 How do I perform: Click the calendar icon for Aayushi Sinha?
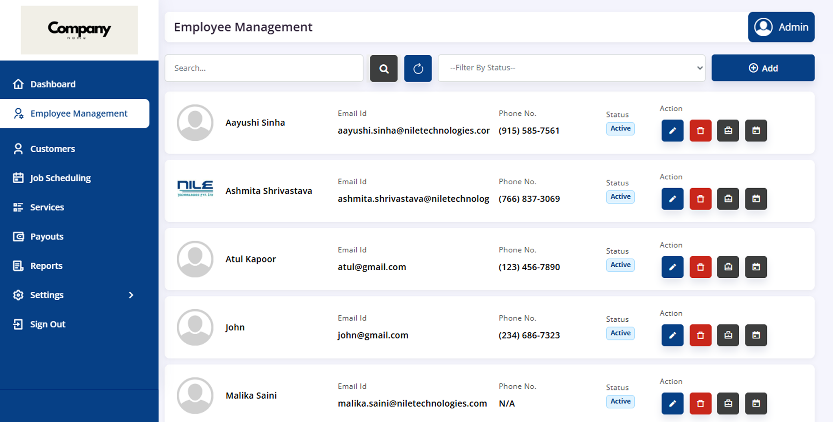coord(756,131)
